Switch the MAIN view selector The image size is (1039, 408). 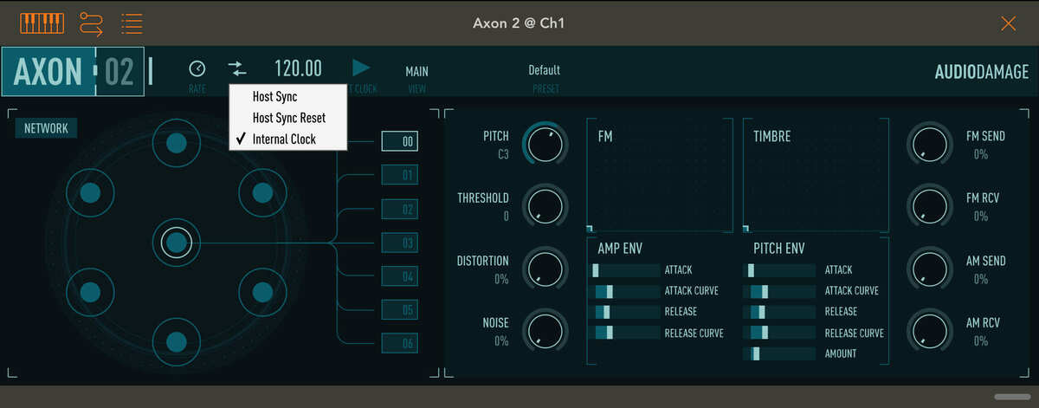(x=417, y=71)
